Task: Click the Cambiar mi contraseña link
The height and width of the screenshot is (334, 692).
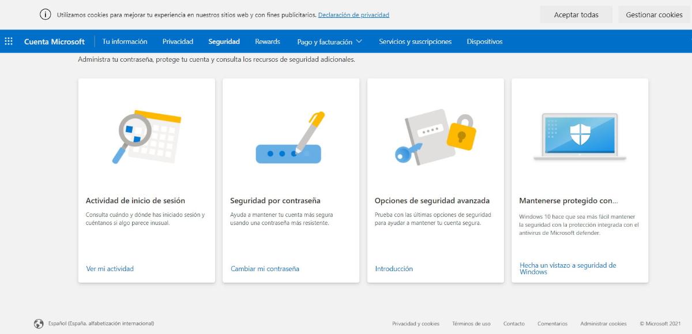Action: click(265, 269)
